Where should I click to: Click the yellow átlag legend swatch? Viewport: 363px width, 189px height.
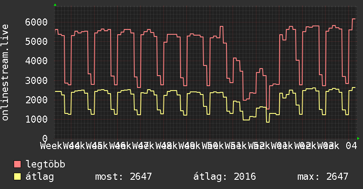(17, 177)
